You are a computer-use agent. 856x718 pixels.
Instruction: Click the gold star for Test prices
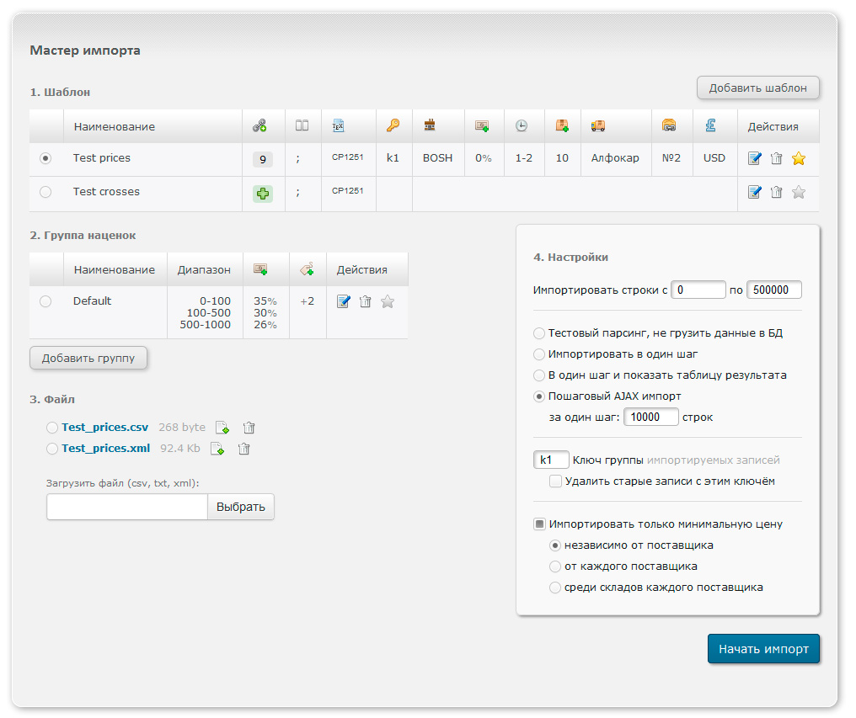click(799, 159)
